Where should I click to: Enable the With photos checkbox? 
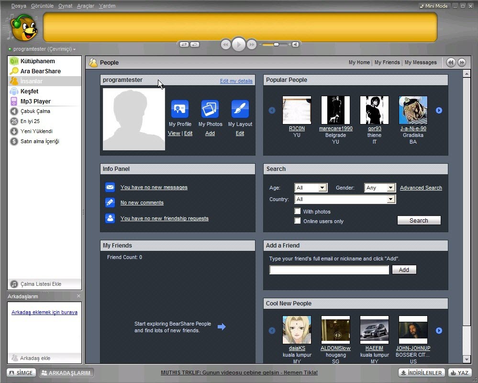tap(298, 211)
